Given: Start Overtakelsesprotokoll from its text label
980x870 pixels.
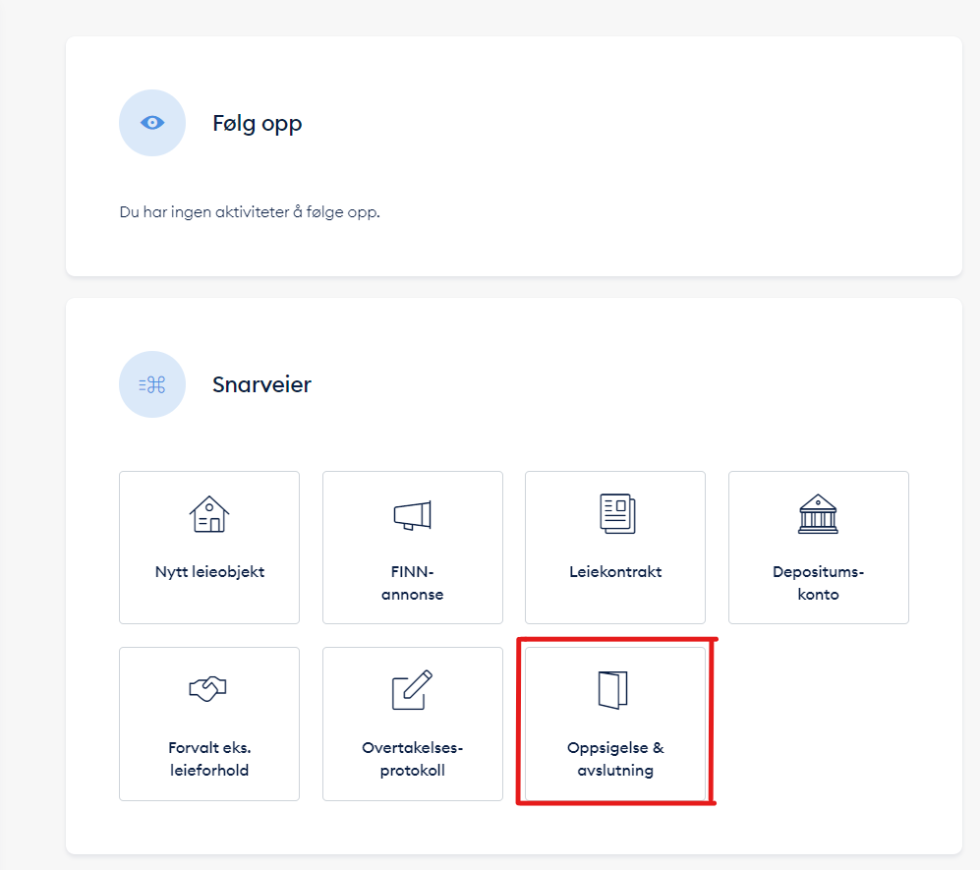Looking at the screenshot, I should [x=412, y=759].
